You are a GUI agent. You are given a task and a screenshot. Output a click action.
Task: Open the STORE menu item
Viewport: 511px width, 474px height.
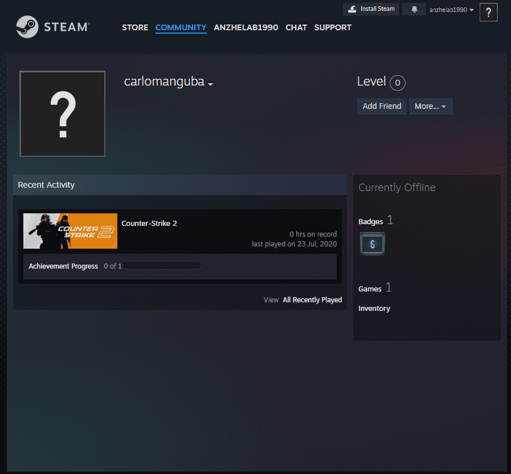tap(135, 27)
